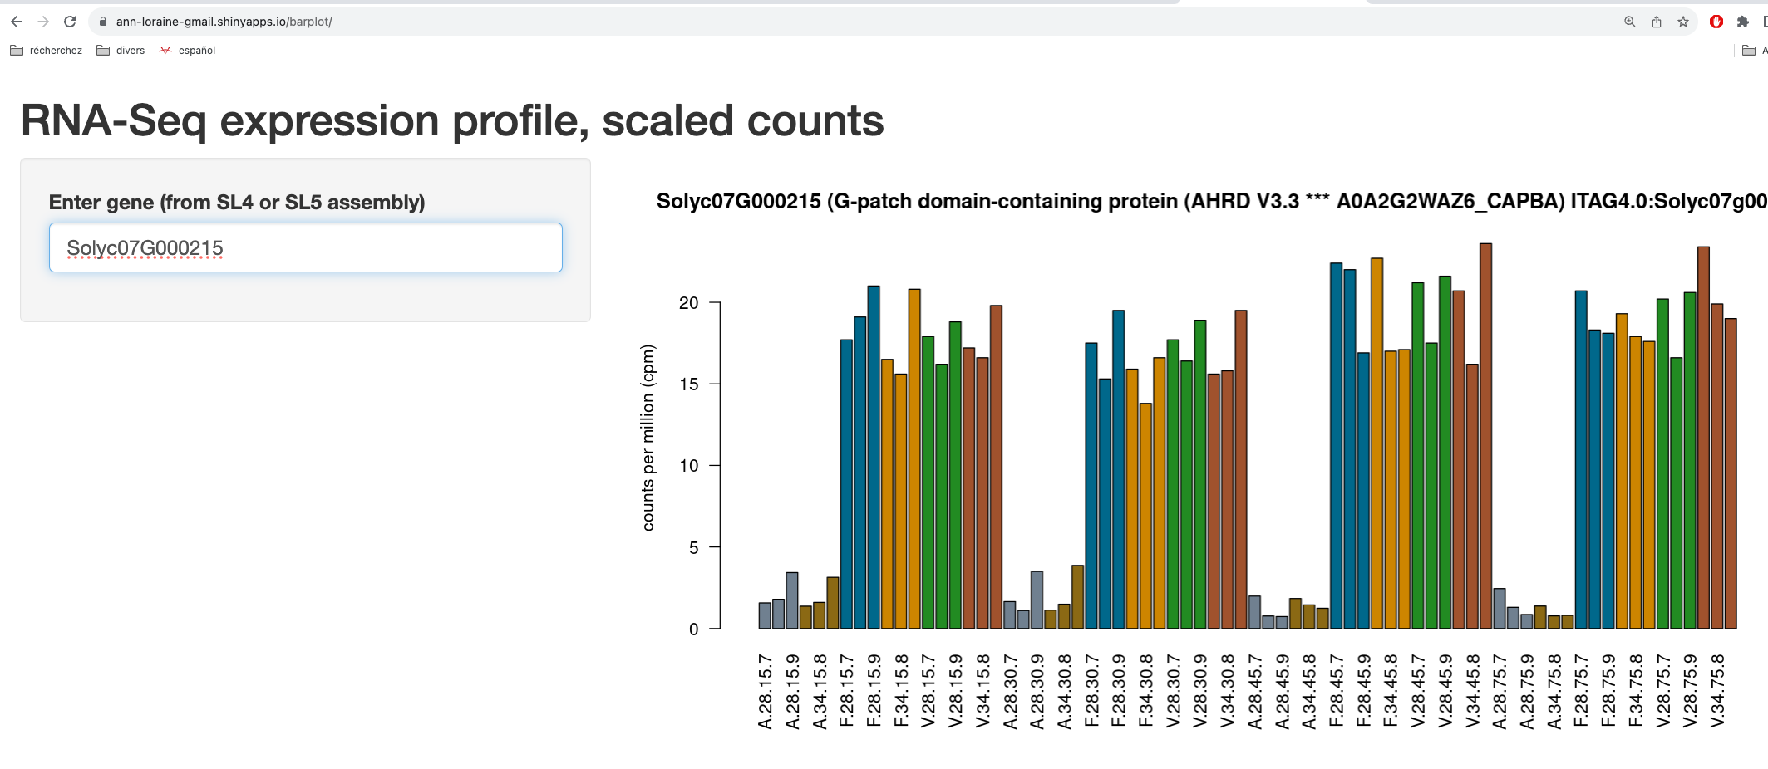View site info via lock icon
This screenshot has height=769, width=1768.
click(x=103, y=22)
